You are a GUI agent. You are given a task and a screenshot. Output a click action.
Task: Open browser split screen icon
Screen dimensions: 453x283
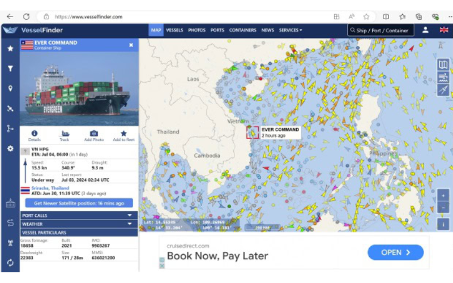(x=386, y=17)
